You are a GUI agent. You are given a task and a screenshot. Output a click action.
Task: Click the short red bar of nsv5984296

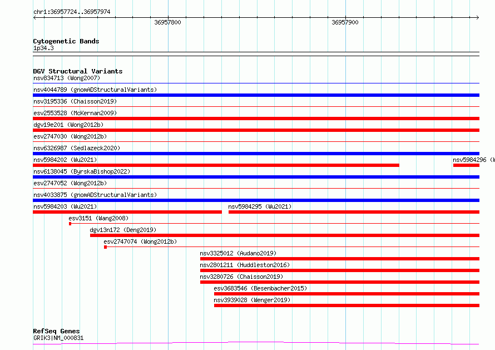coord(466,165)
